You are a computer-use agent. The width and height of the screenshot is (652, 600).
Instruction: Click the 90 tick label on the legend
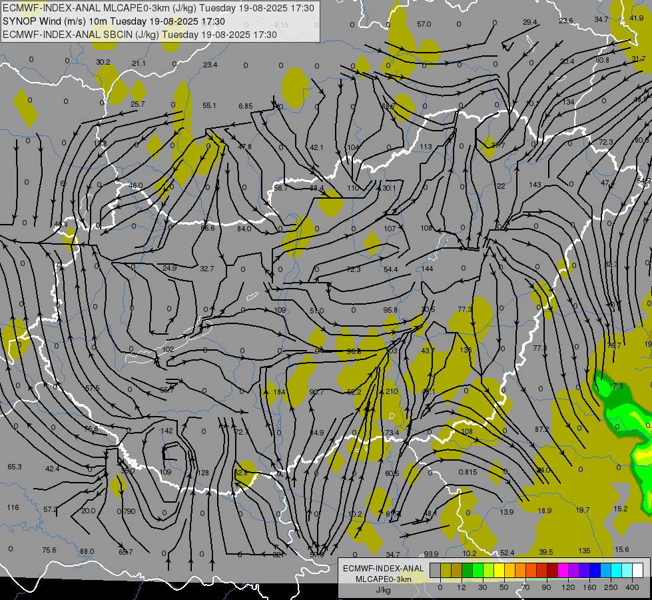point(546,587)
